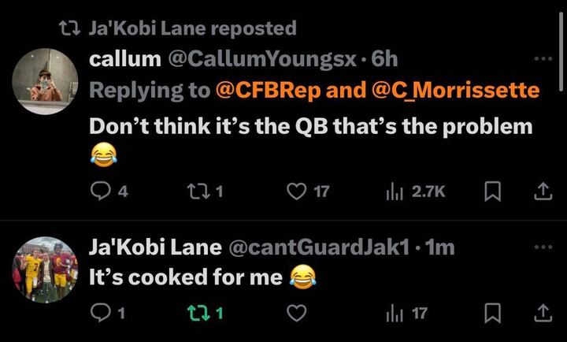Open Ja'Kobi Lane's profile picture

(46, 270)
